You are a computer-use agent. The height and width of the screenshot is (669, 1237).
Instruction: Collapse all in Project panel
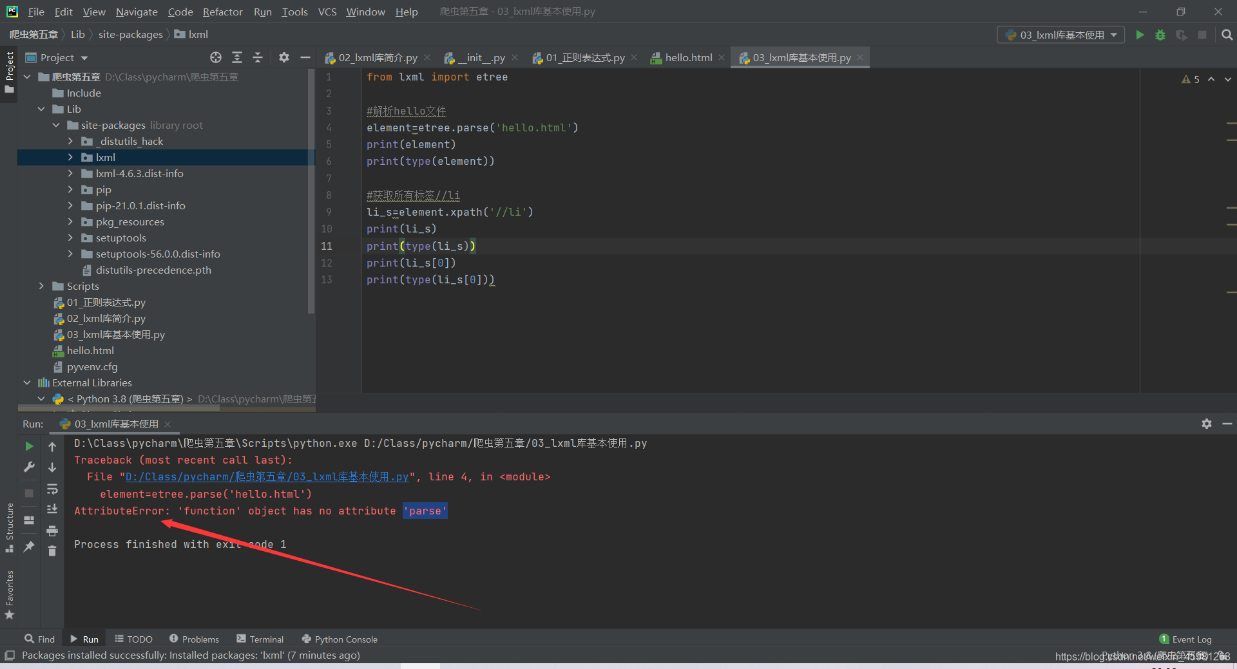(x=258, y=57)
